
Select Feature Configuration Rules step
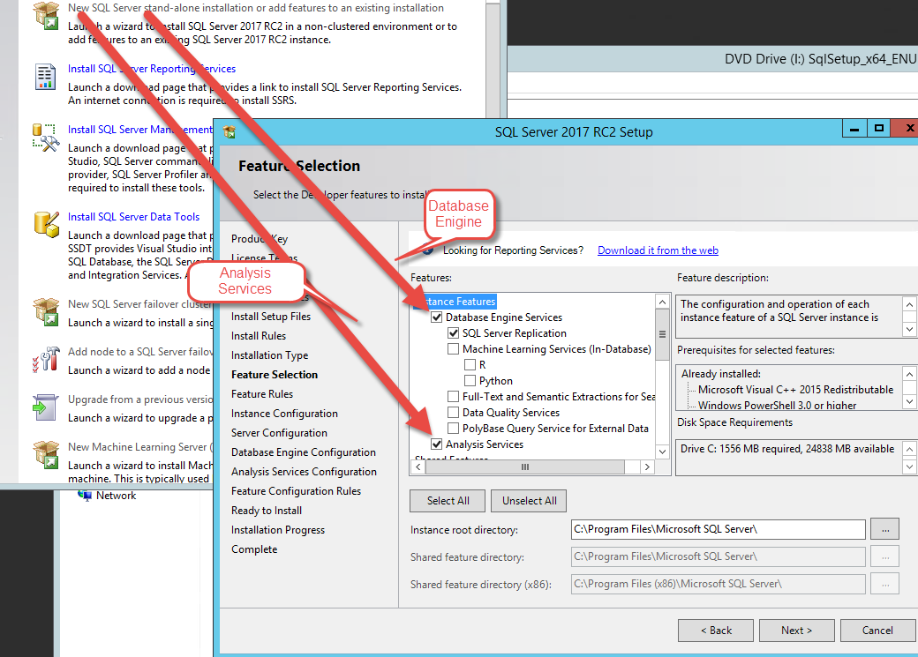click(x=296, y=491)
